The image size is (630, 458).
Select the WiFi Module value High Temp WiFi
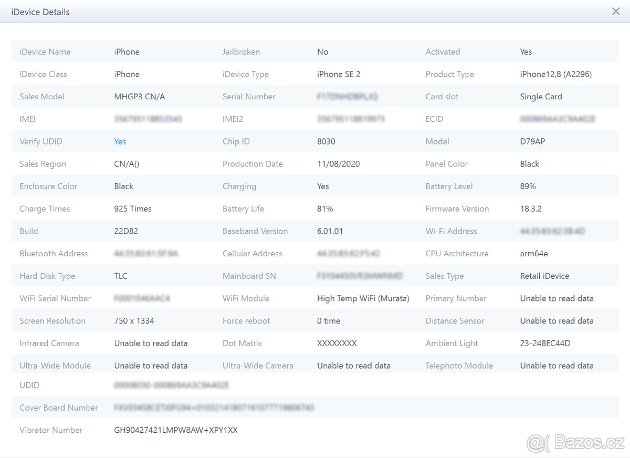363,298
